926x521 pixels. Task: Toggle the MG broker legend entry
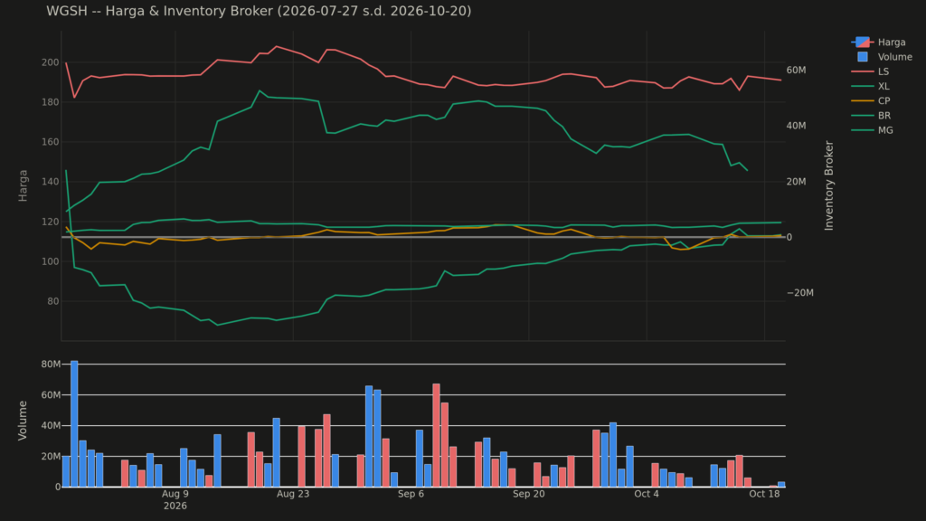tap(872, 130)
